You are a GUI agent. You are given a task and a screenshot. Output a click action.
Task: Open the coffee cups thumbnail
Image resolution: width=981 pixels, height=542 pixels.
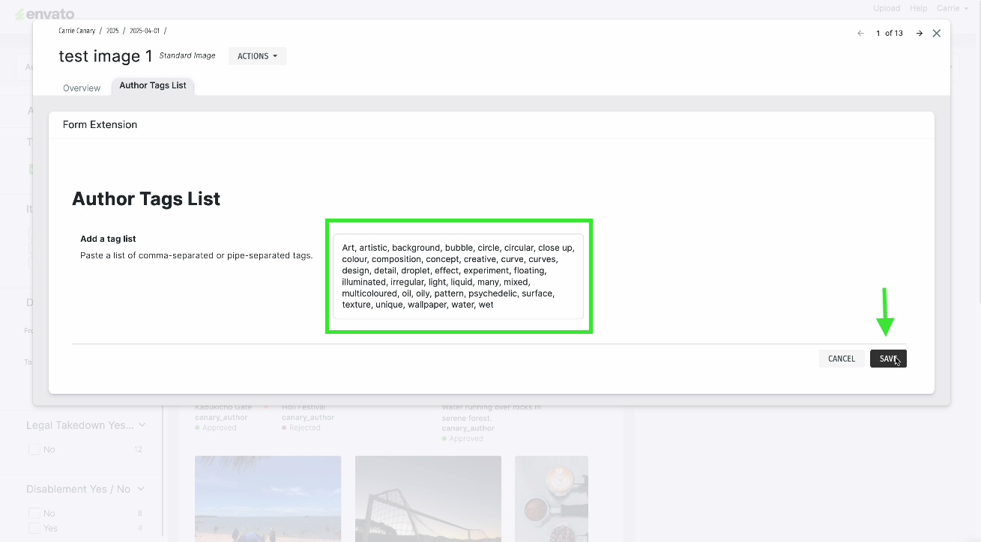click(x=551, y=498)
